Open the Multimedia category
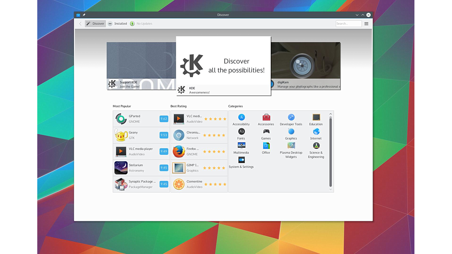This screenshot has width=452, height=254. tap(241, 148)
